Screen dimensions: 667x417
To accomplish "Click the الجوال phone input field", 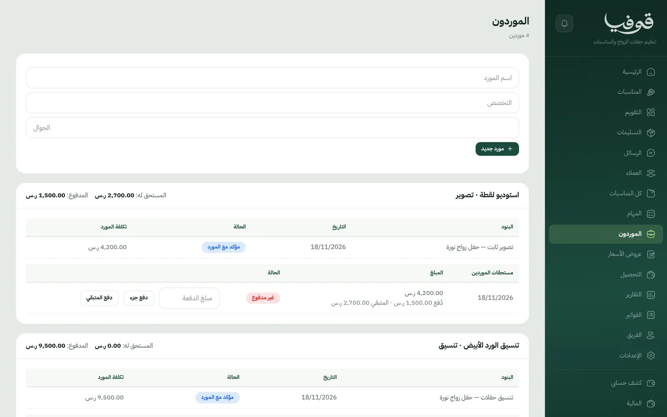I will tap(272, 128).
